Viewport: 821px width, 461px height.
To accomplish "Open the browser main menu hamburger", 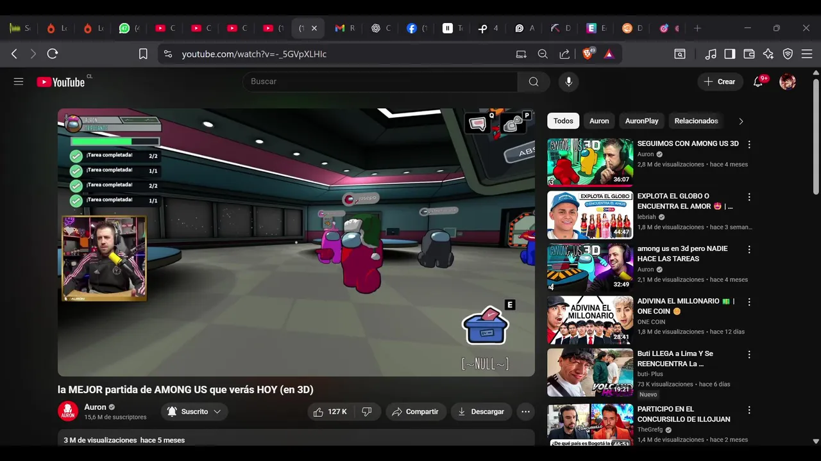I will [x=807, y=54].
